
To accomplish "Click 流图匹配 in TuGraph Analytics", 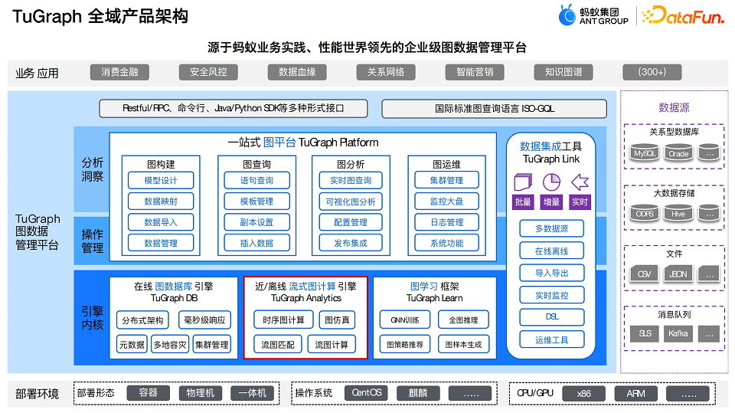I will 278,345.
